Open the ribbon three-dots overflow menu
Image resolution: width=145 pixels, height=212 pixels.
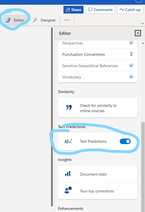(x=67, y=20)
